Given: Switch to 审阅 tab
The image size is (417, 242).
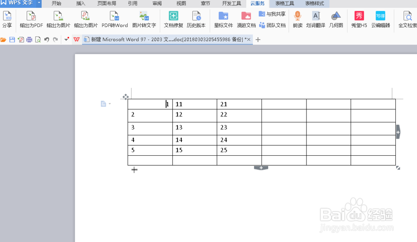Looking at the screenshot, I should pyautogui.click(x=157, y=3).
